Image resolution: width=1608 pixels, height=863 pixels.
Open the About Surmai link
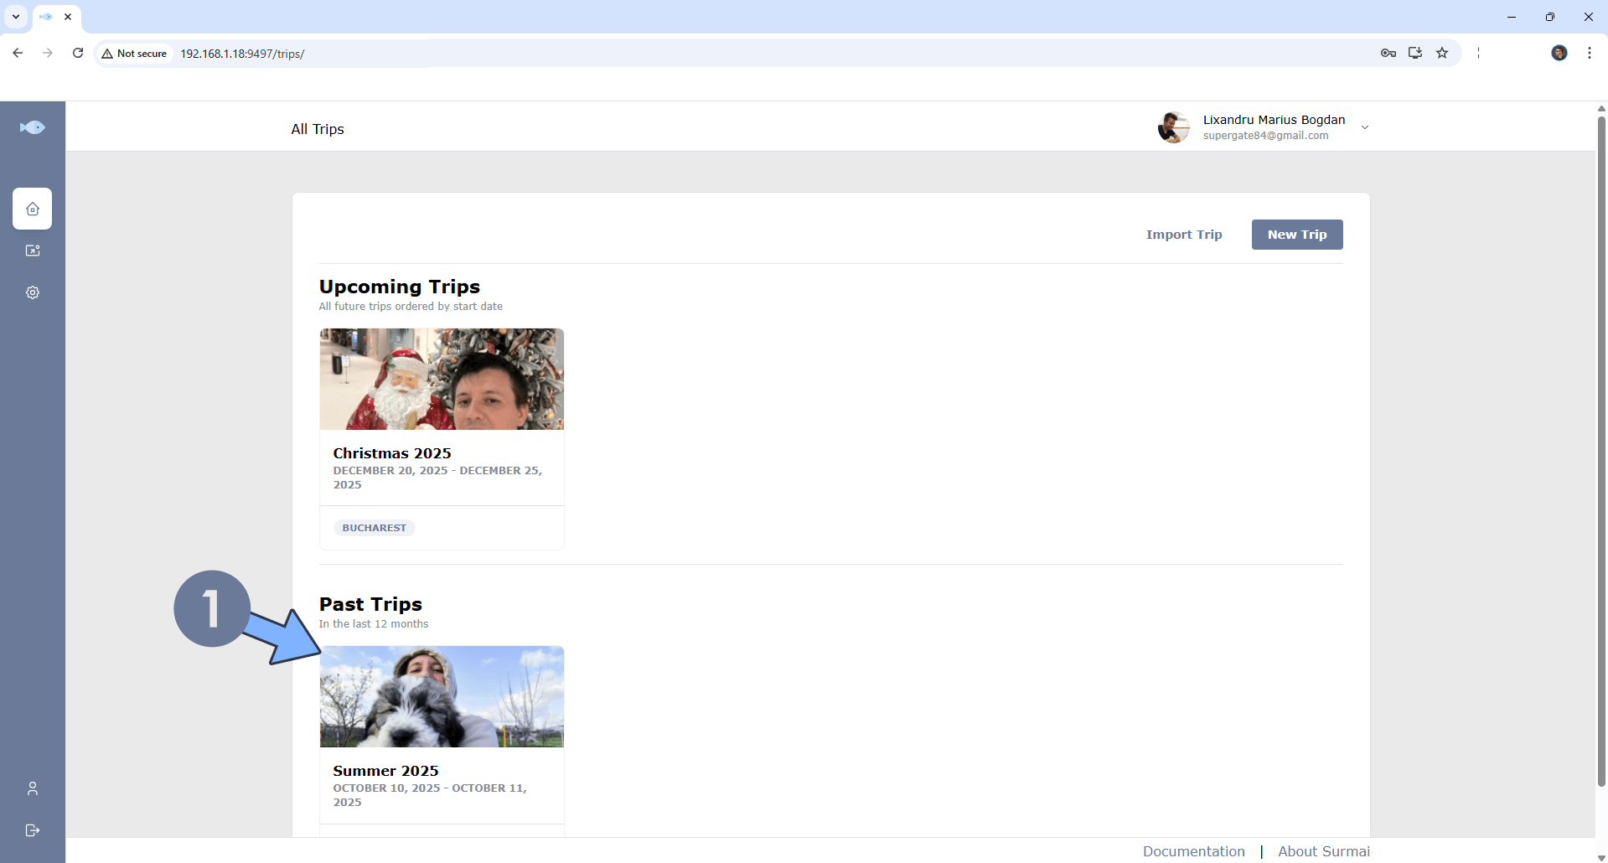[x=1324, y=851]
